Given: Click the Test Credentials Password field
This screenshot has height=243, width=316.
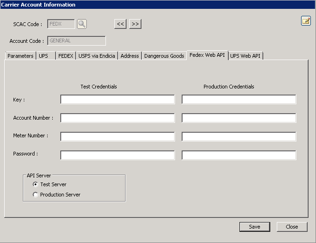Looking at the screenshot, I should [x=117, y=155].
